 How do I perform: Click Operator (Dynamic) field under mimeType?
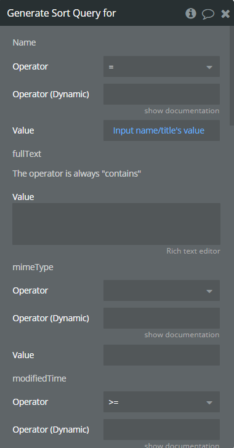[161, 318]
